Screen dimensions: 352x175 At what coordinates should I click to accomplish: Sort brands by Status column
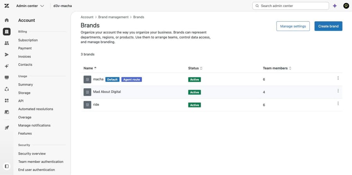tap(195, 68)
